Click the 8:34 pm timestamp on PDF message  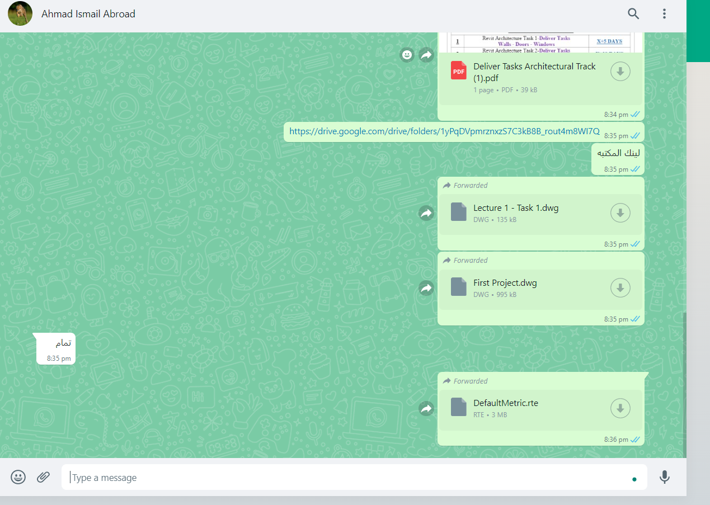(x=616, y=114)
